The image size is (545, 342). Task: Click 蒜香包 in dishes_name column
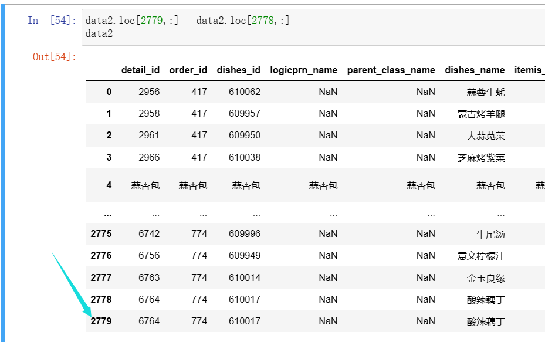(490, 185)
